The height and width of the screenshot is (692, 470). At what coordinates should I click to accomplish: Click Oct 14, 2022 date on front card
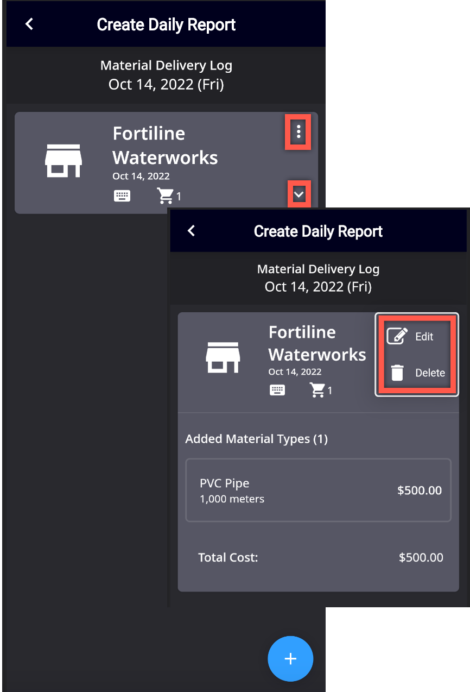pos(295,372)
